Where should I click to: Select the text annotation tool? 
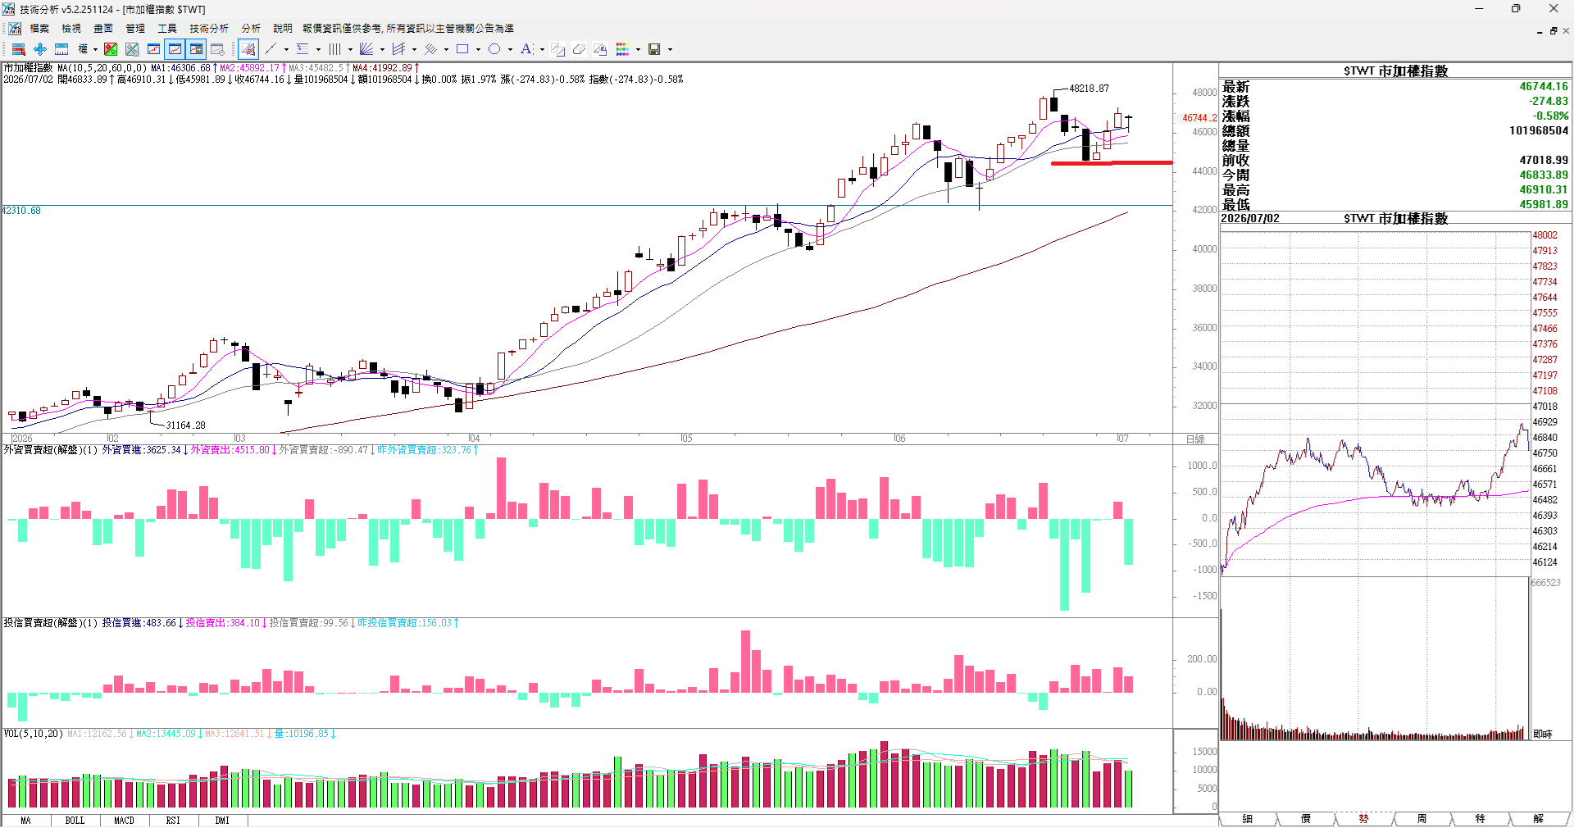[x=526, y=49]
